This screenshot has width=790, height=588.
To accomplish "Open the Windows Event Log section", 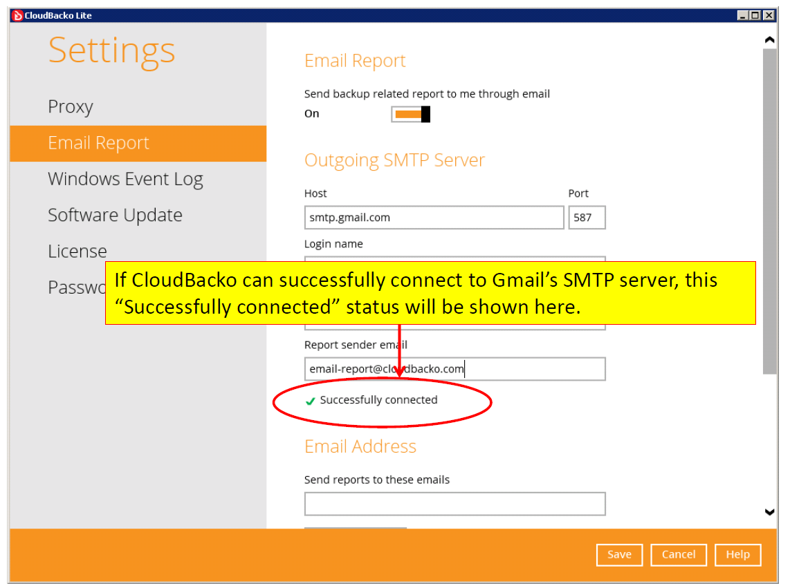I will click(x=125, y=179).
